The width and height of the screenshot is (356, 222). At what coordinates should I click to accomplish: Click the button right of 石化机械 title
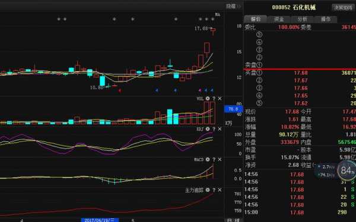coord(343,8)
